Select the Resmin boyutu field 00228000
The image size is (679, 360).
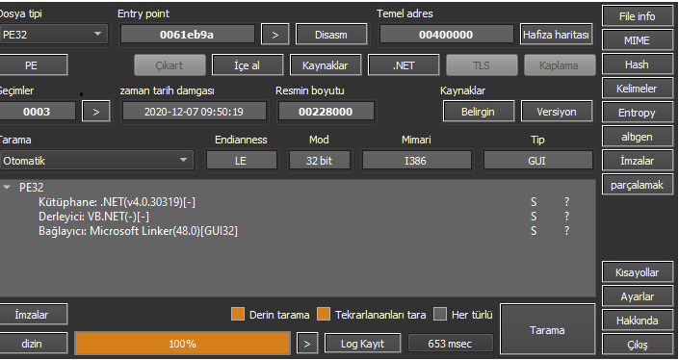tap(326, 112)
